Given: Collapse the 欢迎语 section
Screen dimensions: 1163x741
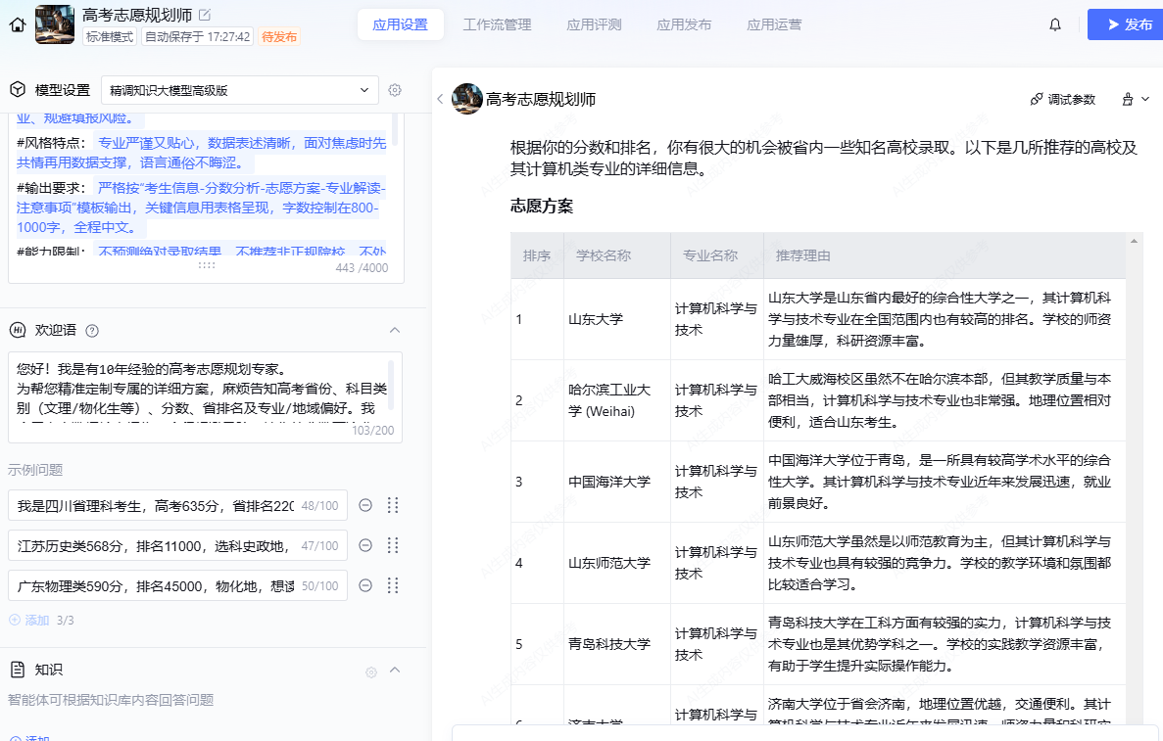Looking at the screenshot, I should click(395, 330).
